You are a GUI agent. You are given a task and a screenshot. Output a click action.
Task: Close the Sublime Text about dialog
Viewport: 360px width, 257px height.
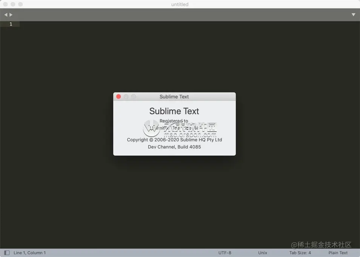point(118,96)
